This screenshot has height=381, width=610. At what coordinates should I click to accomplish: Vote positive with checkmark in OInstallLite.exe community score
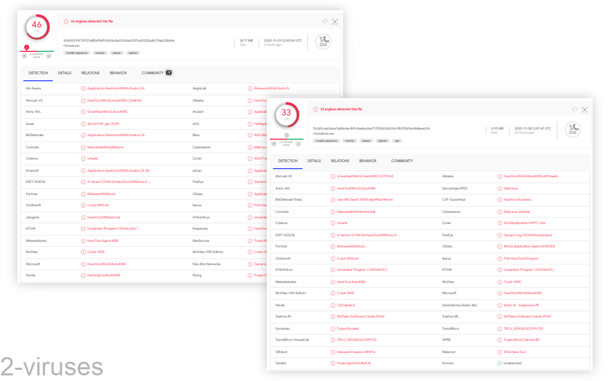(298, 143)
